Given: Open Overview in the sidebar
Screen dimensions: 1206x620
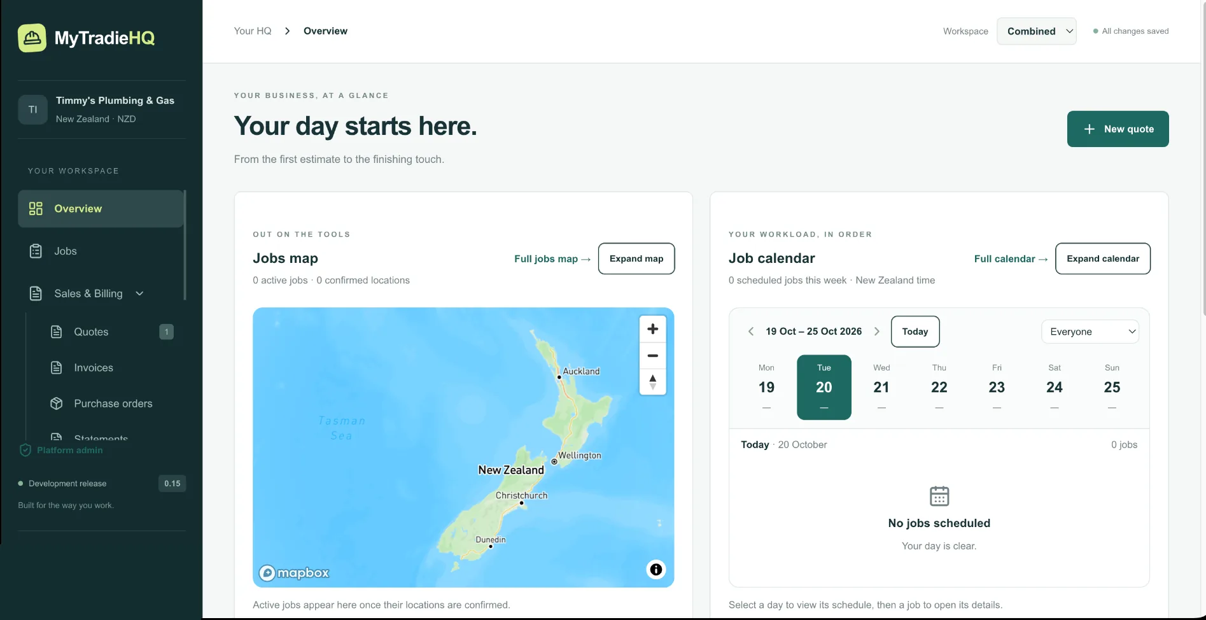Looking at the screenshot, I should [x=101, y=209].
